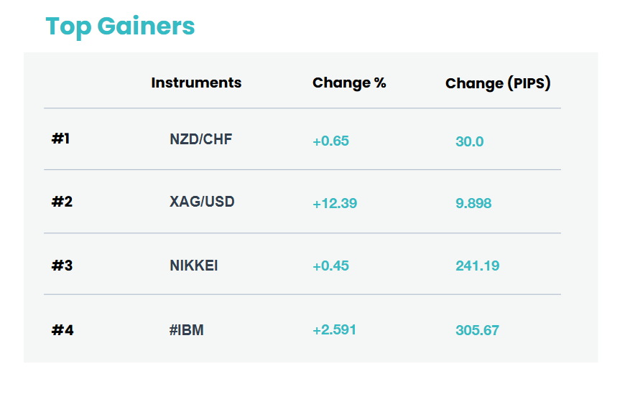
Task: Click the Change % column header
Action: [349, 83]
